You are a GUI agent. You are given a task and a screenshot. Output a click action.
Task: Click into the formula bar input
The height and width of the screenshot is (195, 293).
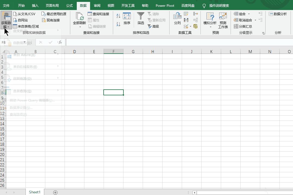point(179,42)
